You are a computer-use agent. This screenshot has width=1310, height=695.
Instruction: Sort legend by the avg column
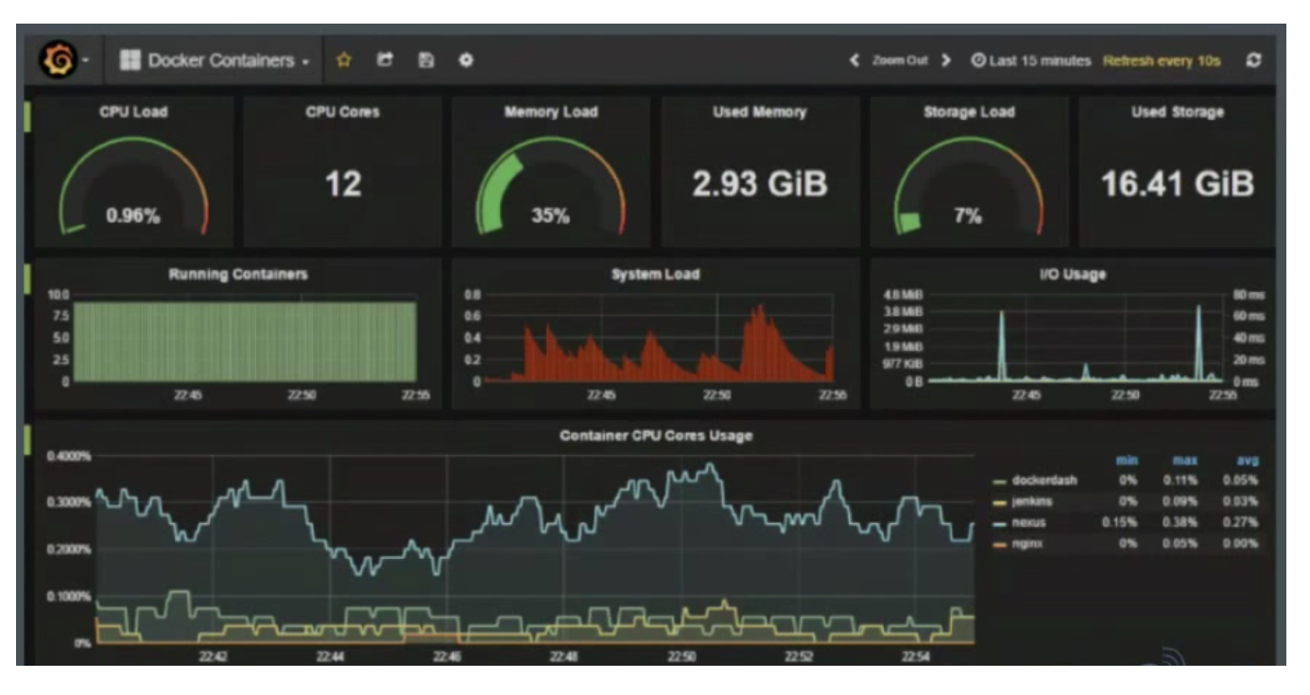[1247, 461]
